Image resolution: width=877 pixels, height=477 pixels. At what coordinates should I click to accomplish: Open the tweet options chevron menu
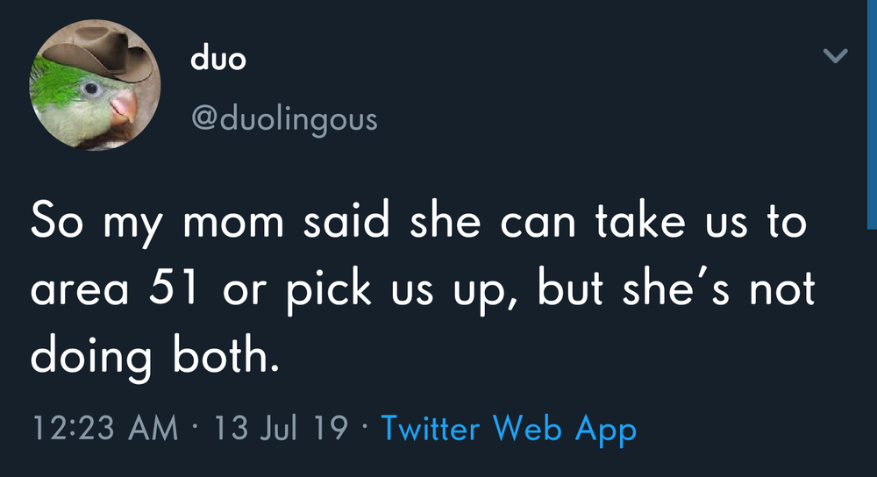pos(836,55)
